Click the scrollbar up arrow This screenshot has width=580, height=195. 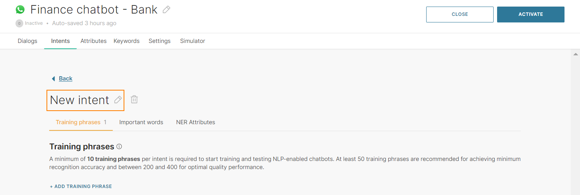click(x=575, y=55)
